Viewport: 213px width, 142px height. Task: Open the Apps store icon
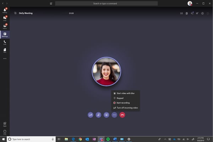[x=5, y=124]
